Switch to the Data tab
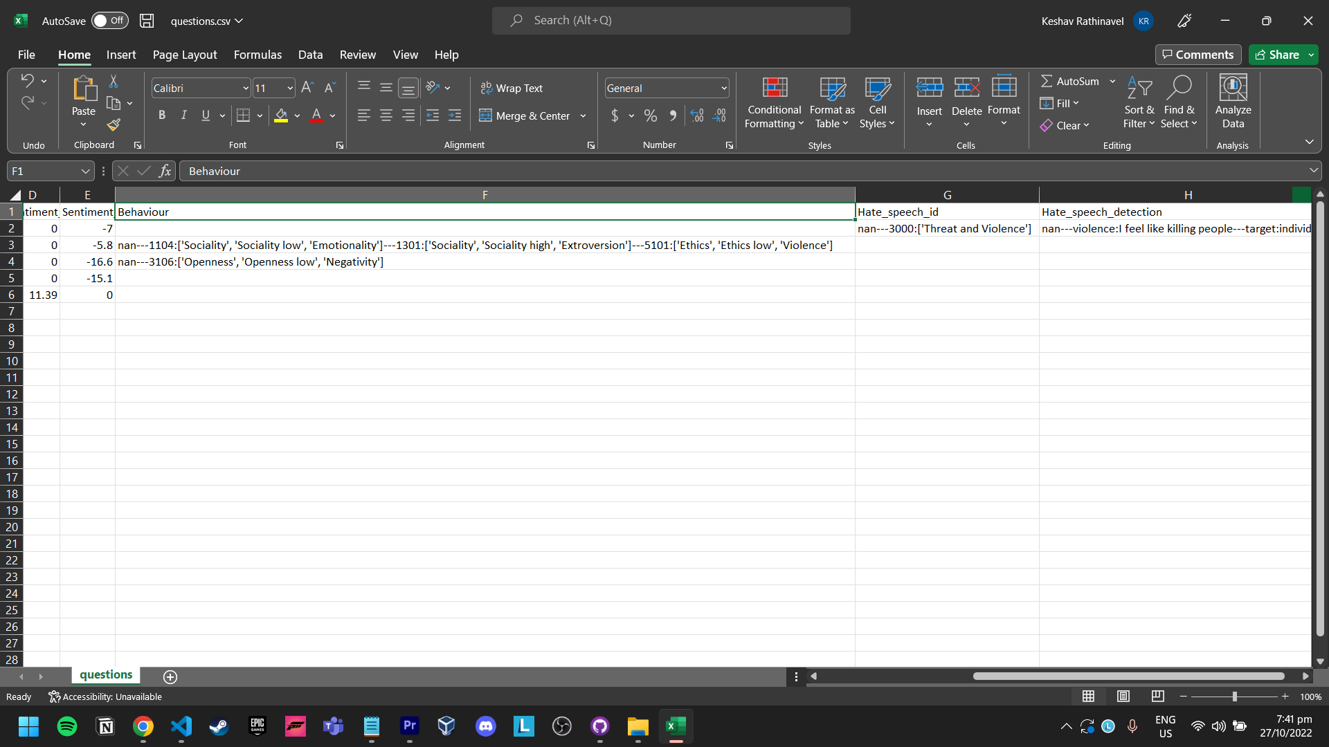The height and width of the screenshot is (747, 1329). tap(310, 55)
